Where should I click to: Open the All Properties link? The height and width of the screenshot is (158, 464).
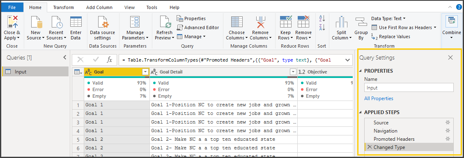[x=379, y=98]
